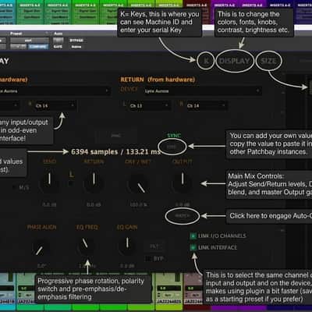This screenshot has width=312, height=312.
Task: Click the DRY / WET knob
Action: (x=138, y=183)
